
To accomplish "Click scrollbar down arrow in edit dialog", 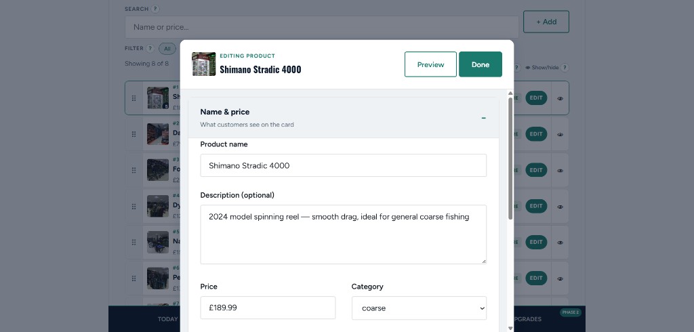I will point(510,329).
